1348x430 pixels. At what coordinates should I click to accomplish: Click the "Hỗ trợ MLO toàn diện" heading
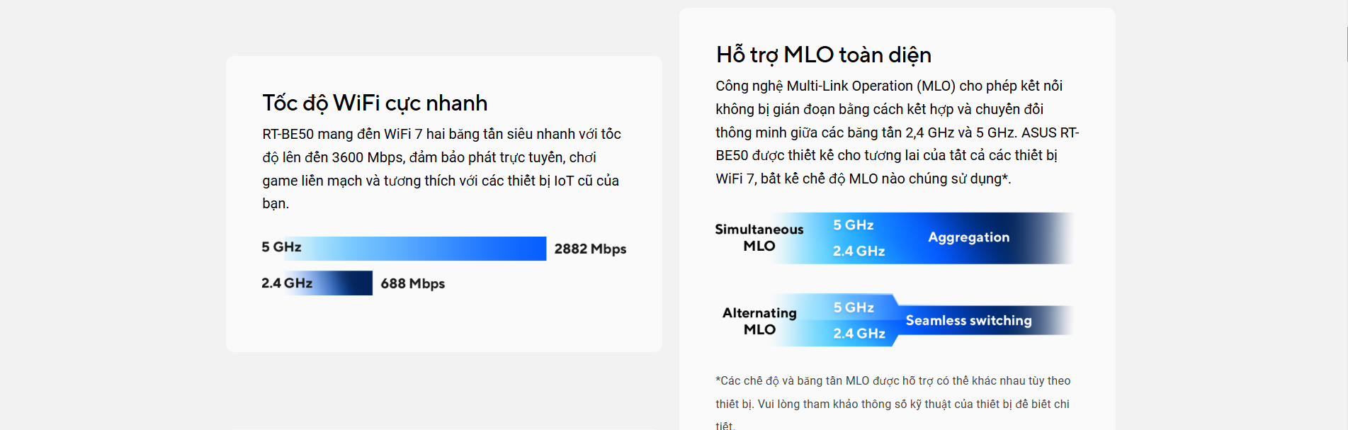823,55
